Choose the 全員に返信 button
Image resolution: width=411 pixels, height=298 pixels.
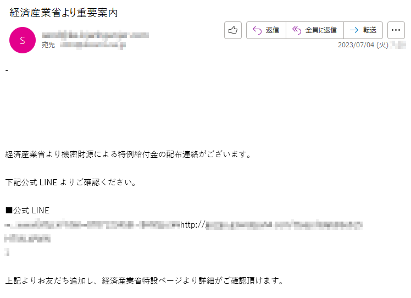point(315,30)
